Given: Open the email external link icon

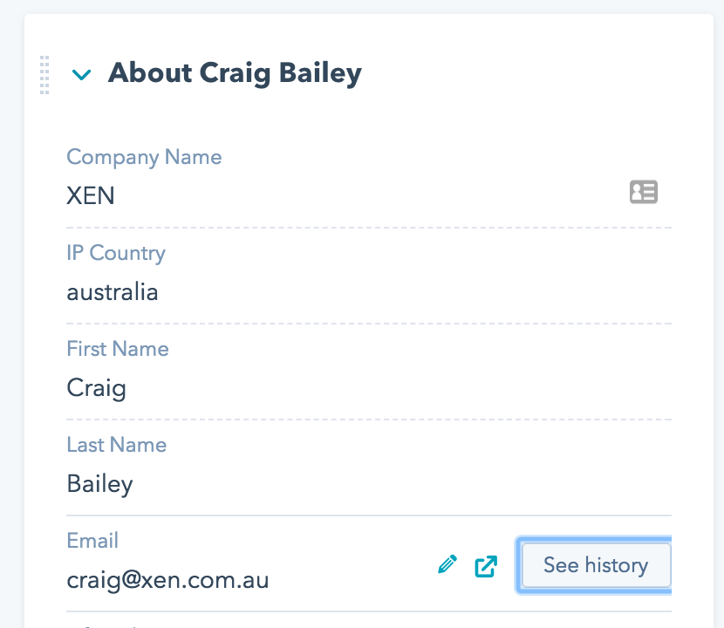Looking at the screenshot, I should pos(486,566).
